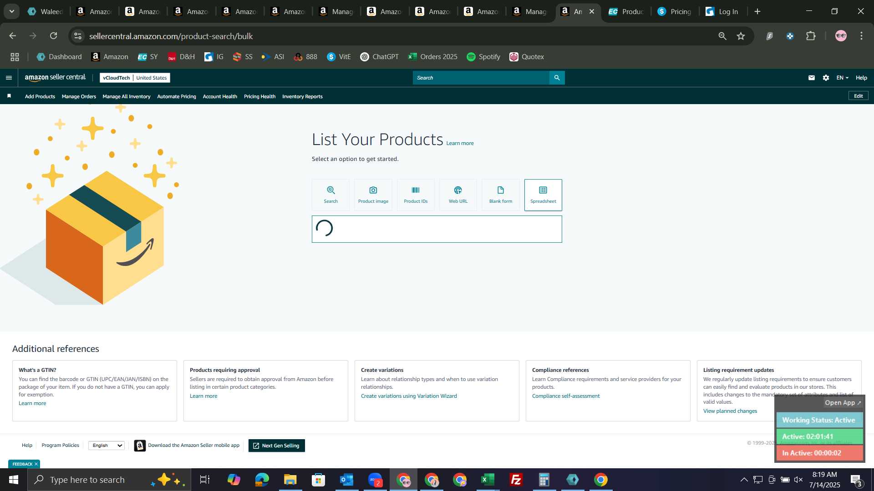Image resolution: width=874 pixels, height=491 pixels.
Task: Switch to the Waleed browser tab
Action: tap(46, 12)
